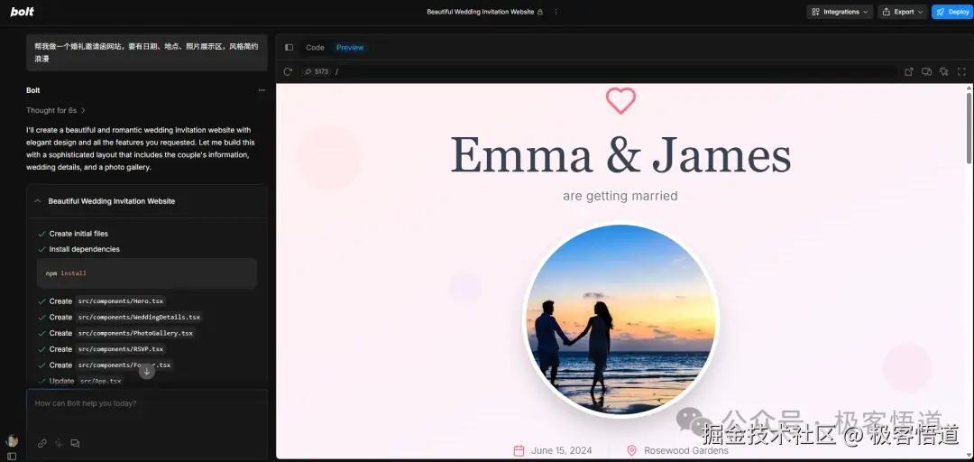Click the preview vertical scrollbar
This screenshot has height=462, width=974.
[x=969, y=127]
